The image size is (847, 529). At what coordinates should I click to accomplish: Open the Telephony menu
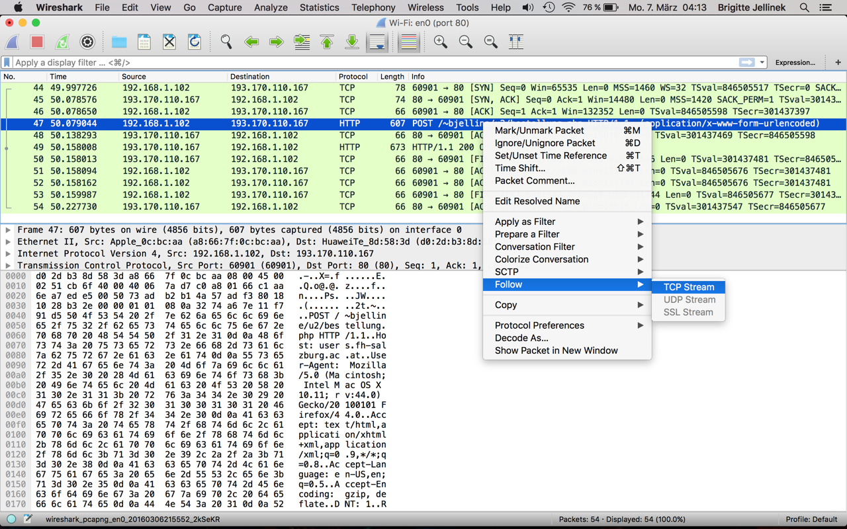pos(373,7)
